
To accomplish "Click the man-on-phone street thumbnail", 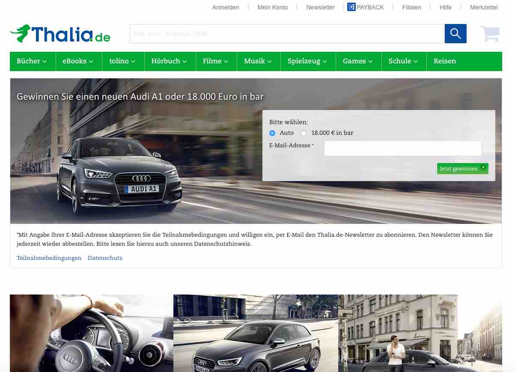I will tap(420, 333).
